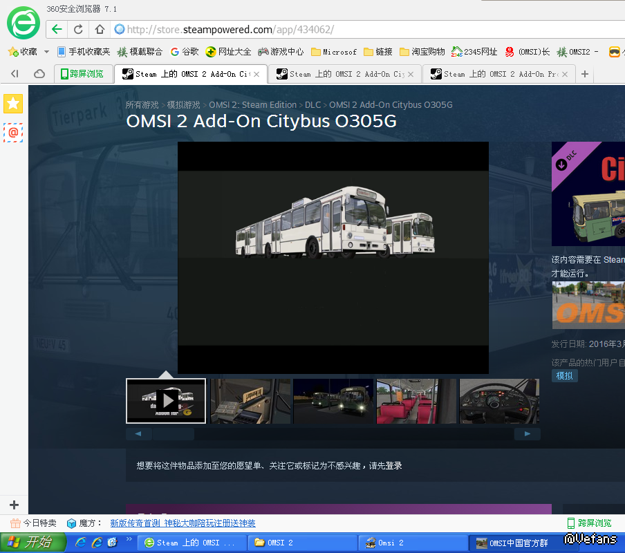Click the 魔方 status bar item
The width and height of the screenshot is (625, 553).
[x=84, y=523]
